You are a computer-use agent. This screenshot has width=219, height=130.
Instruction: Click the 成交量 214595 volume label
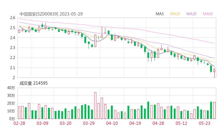[x=33, y=83]
